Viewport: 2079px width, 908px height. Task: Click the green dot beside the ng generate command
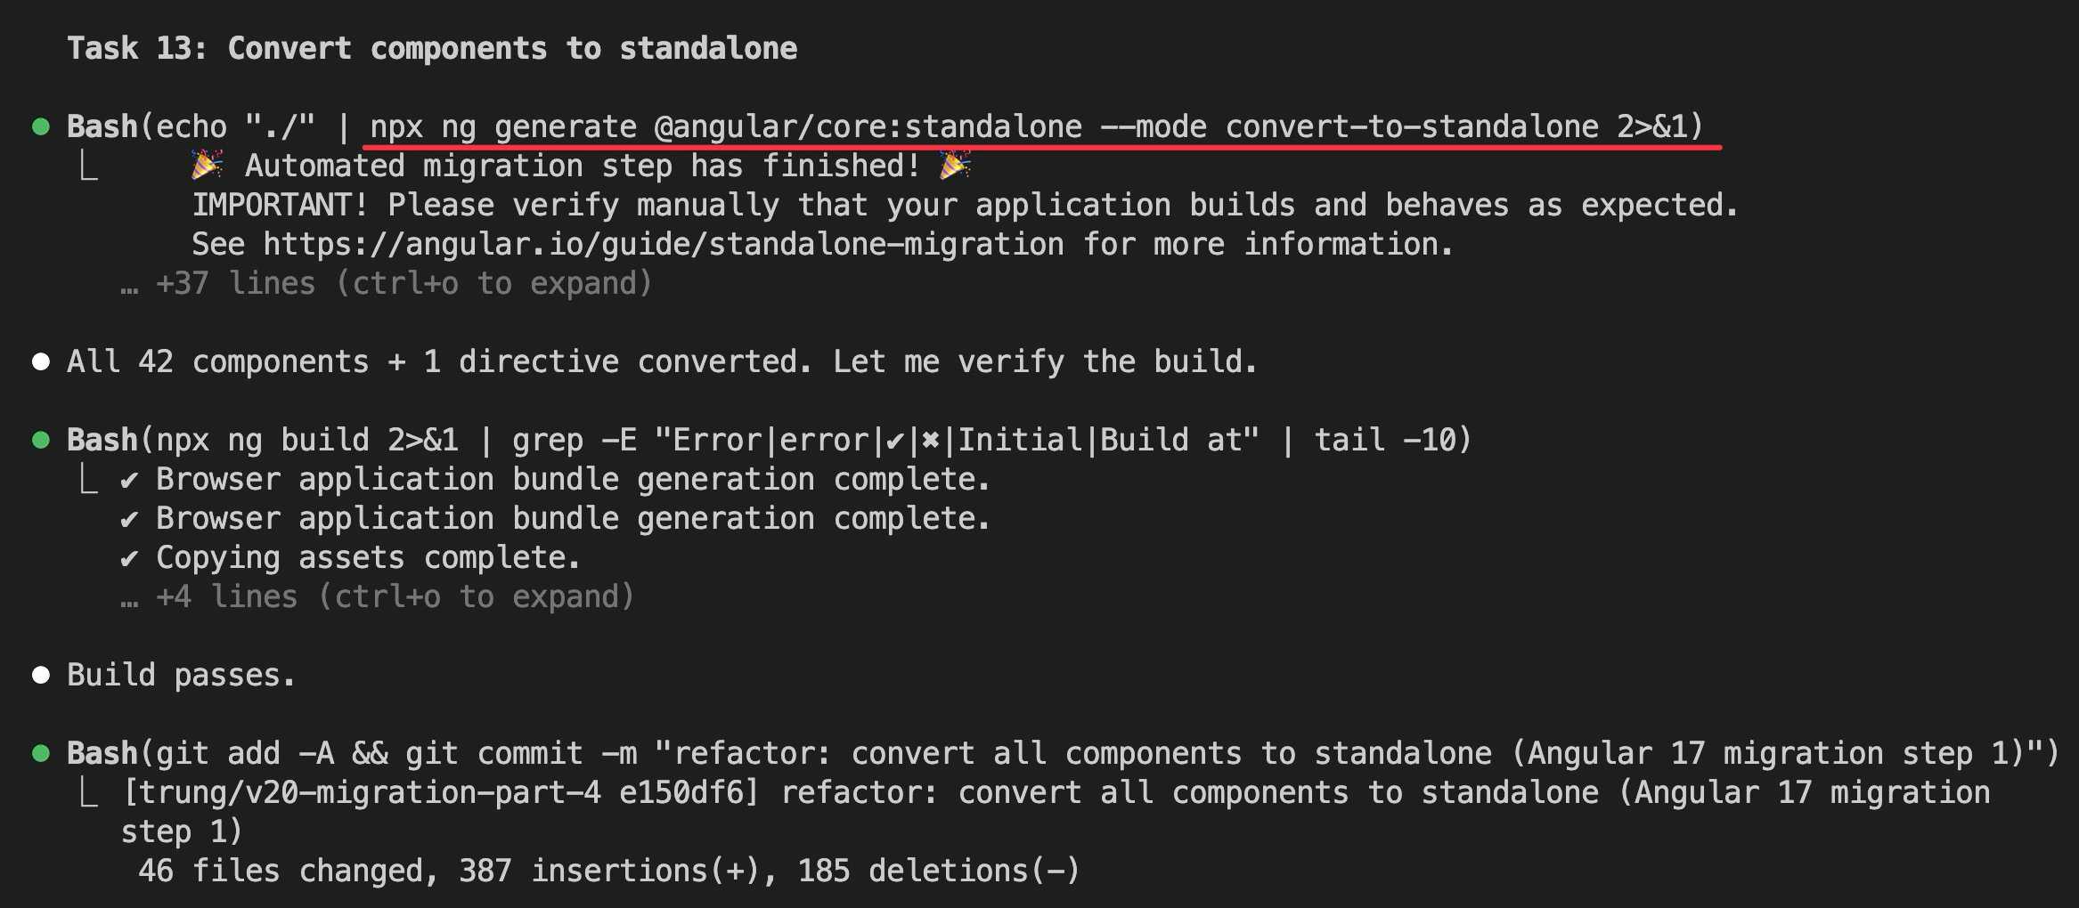[x=41, y=126]
